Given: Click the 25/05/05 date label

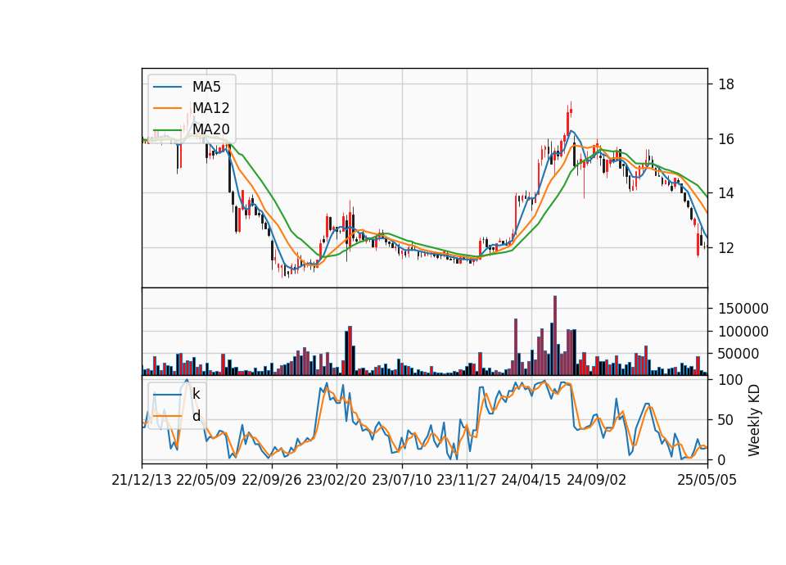Looking at the screenshot, I should pos(707,480).
